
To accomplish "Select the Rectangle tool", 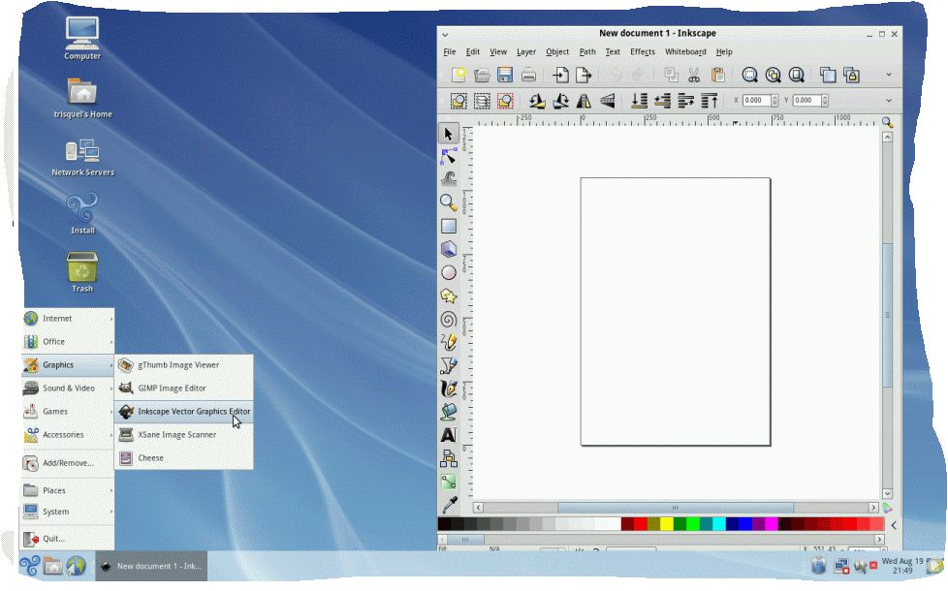I will [449, 226].
